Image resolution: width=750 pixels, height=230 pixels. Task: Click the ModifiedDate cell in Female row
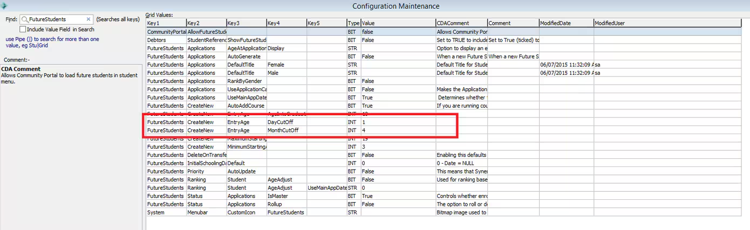pos(566,65)
